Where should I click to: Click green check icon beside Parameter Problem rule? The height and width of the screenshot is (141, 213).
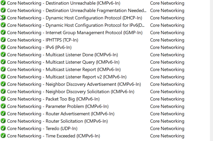[x=3, y=107]
